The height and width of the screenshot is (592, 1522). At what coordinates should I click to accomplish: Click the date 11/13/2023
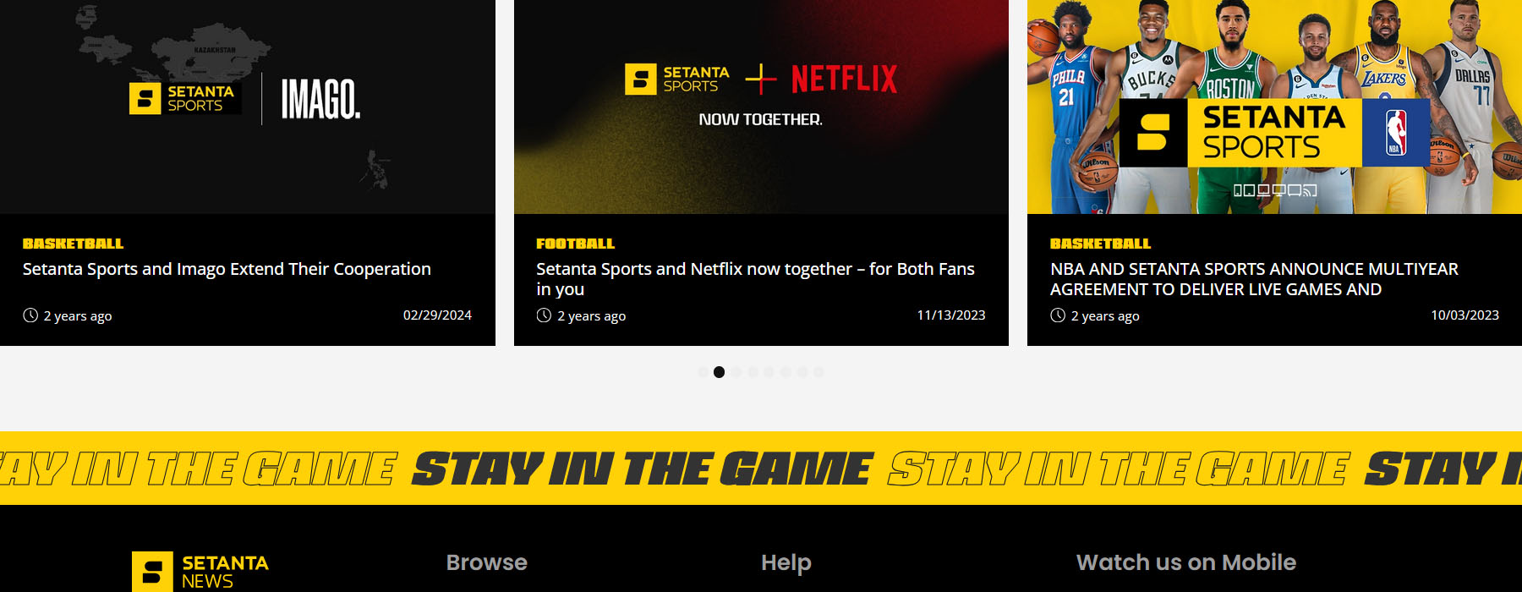pos(951,315)
